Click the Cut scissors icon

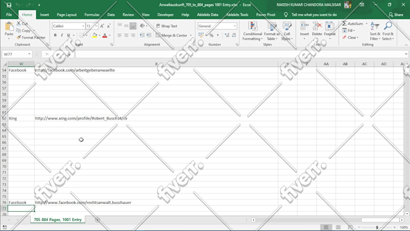pos(19,24)
